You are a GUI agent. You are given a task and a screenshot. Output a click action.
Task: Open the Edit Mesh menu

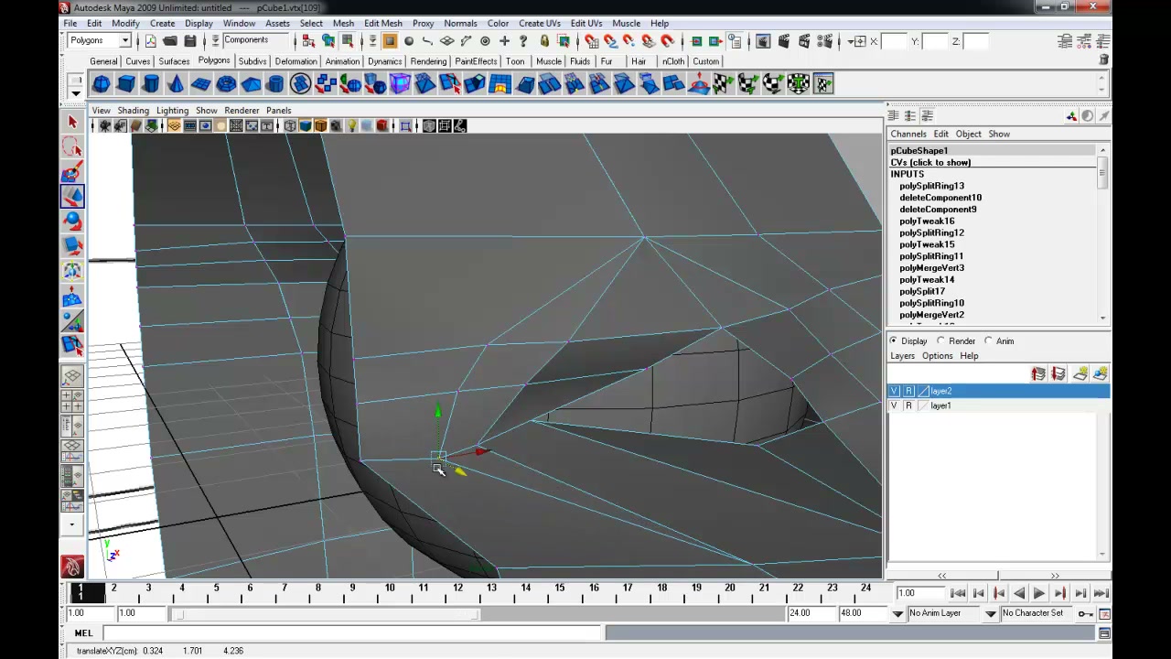pyautogui.click(x=382, y=23)
